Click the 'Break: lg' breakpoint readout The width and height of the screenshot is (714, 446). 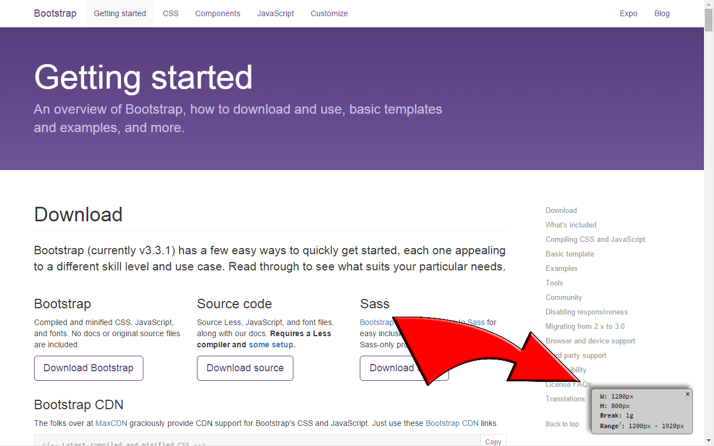[616, 415]
